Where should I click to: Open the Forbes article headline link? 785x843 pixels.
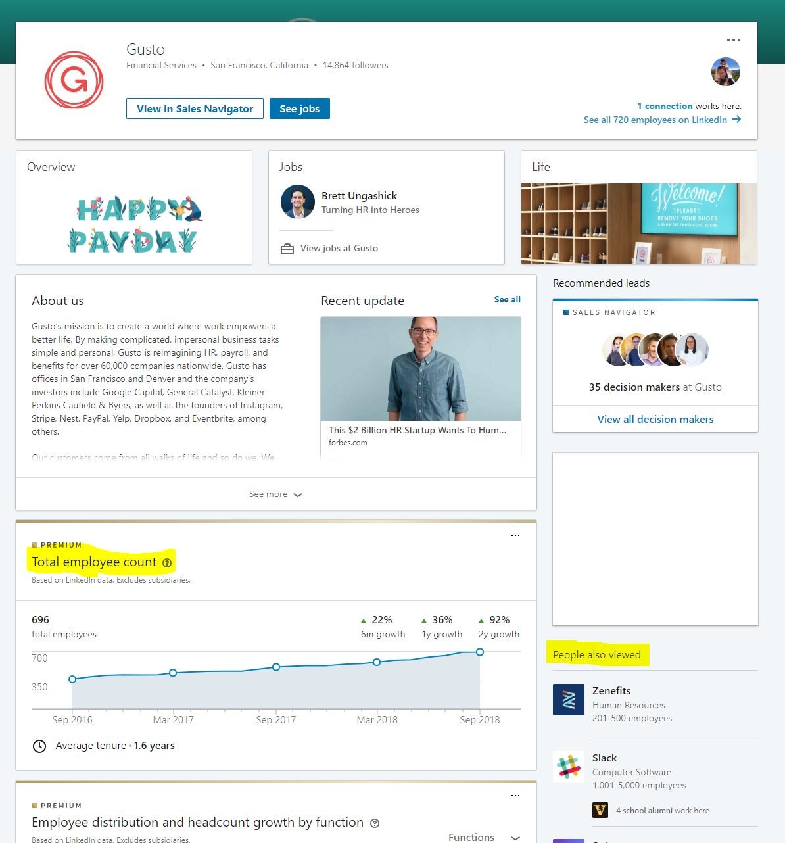(417, 430)
